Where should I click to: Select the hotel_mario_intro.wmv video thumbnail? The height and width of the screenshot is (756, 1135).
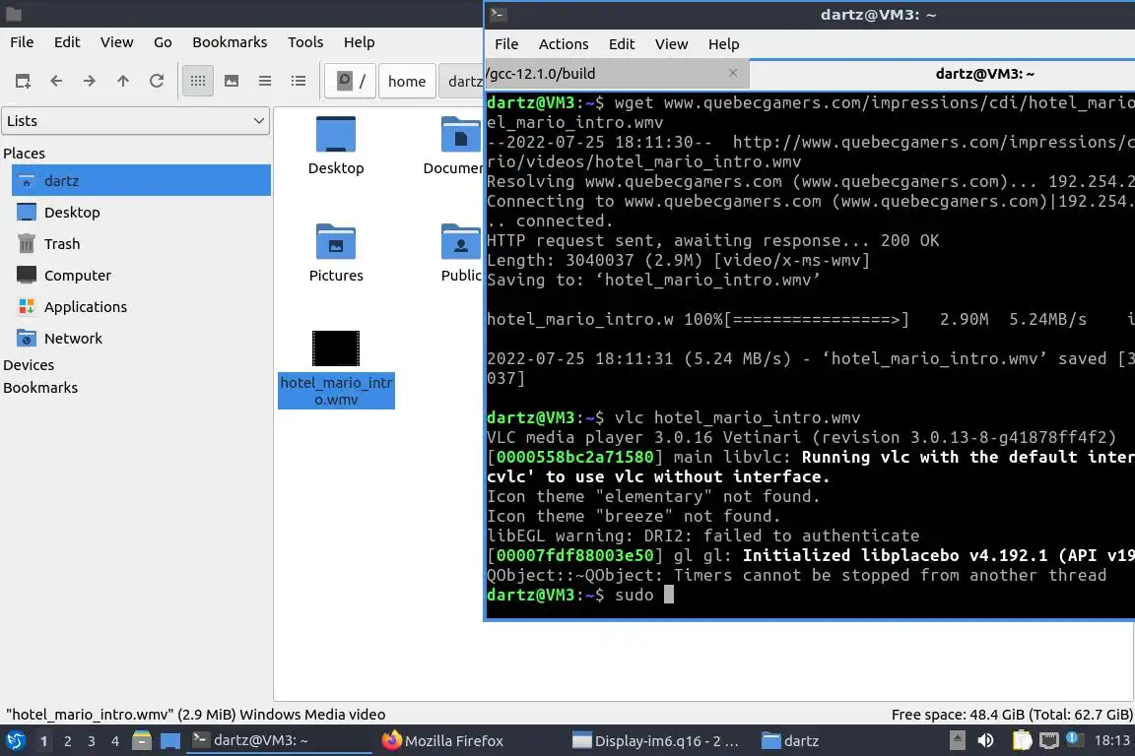tap(336, 348)
